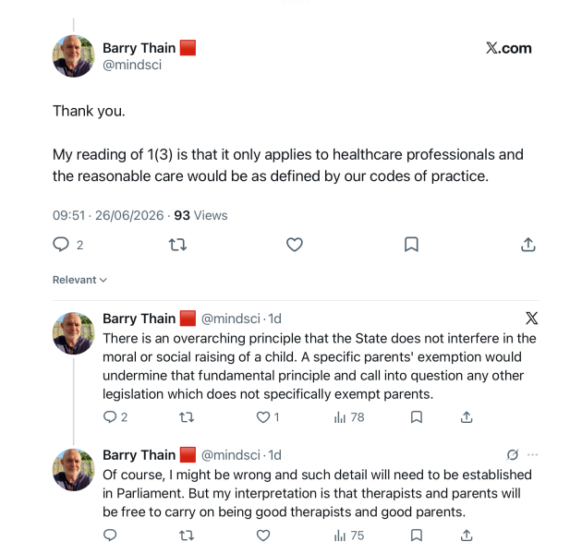Like the main post with the heart icon
The image size is (582, 554).
(x=295, y=245)
